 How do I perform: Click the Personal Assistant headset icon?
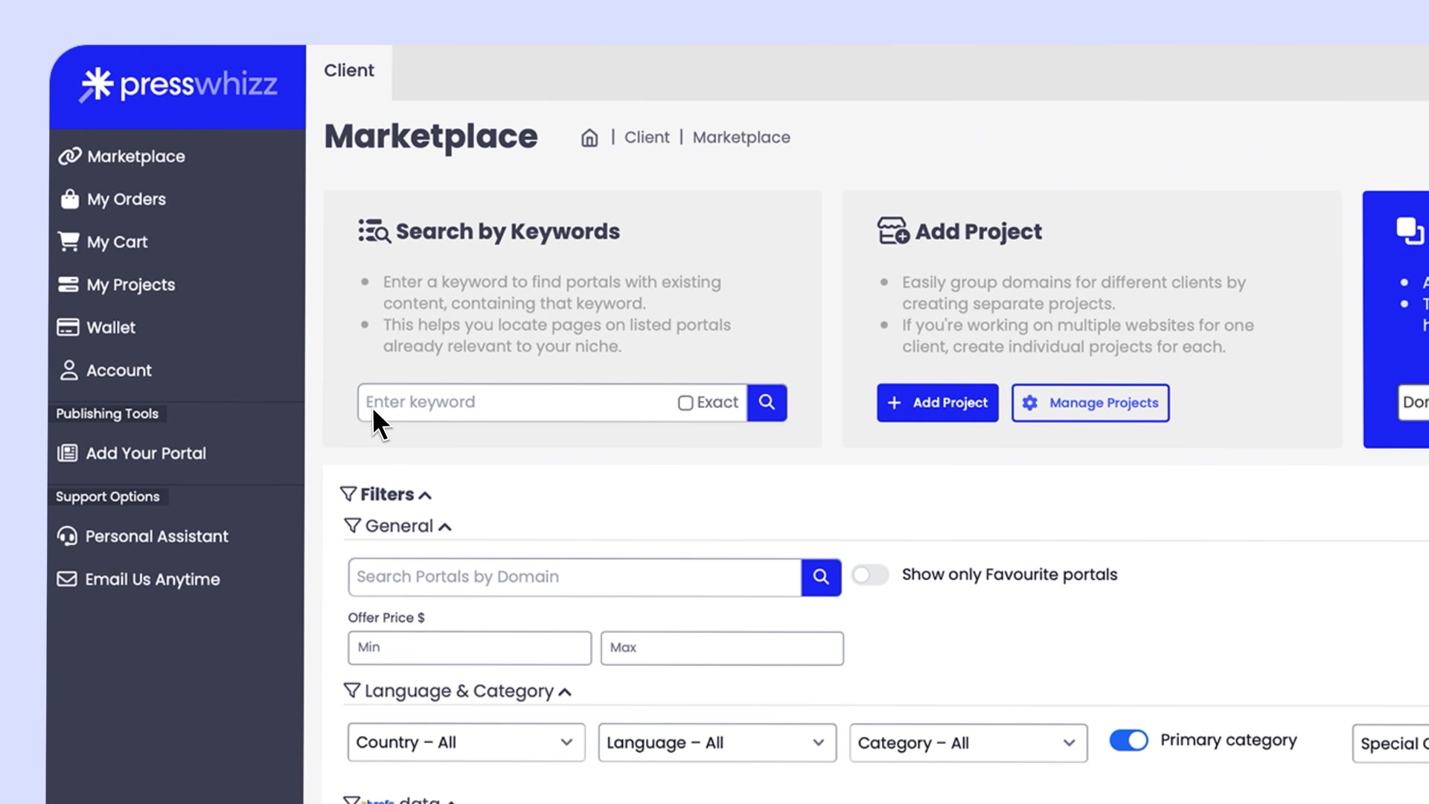tap(67, 536)
